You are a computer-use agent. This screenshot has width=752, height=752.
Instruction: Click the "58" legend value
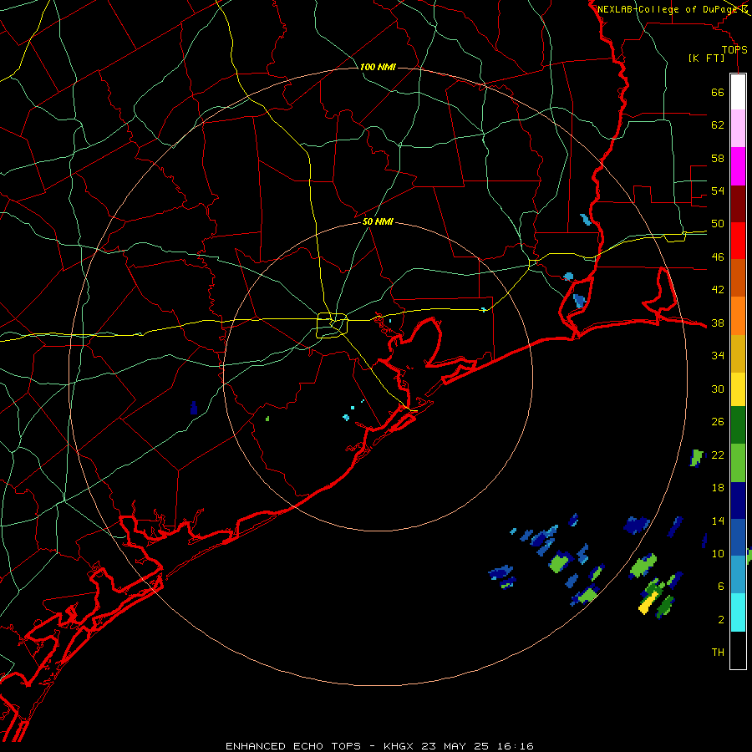718,158
